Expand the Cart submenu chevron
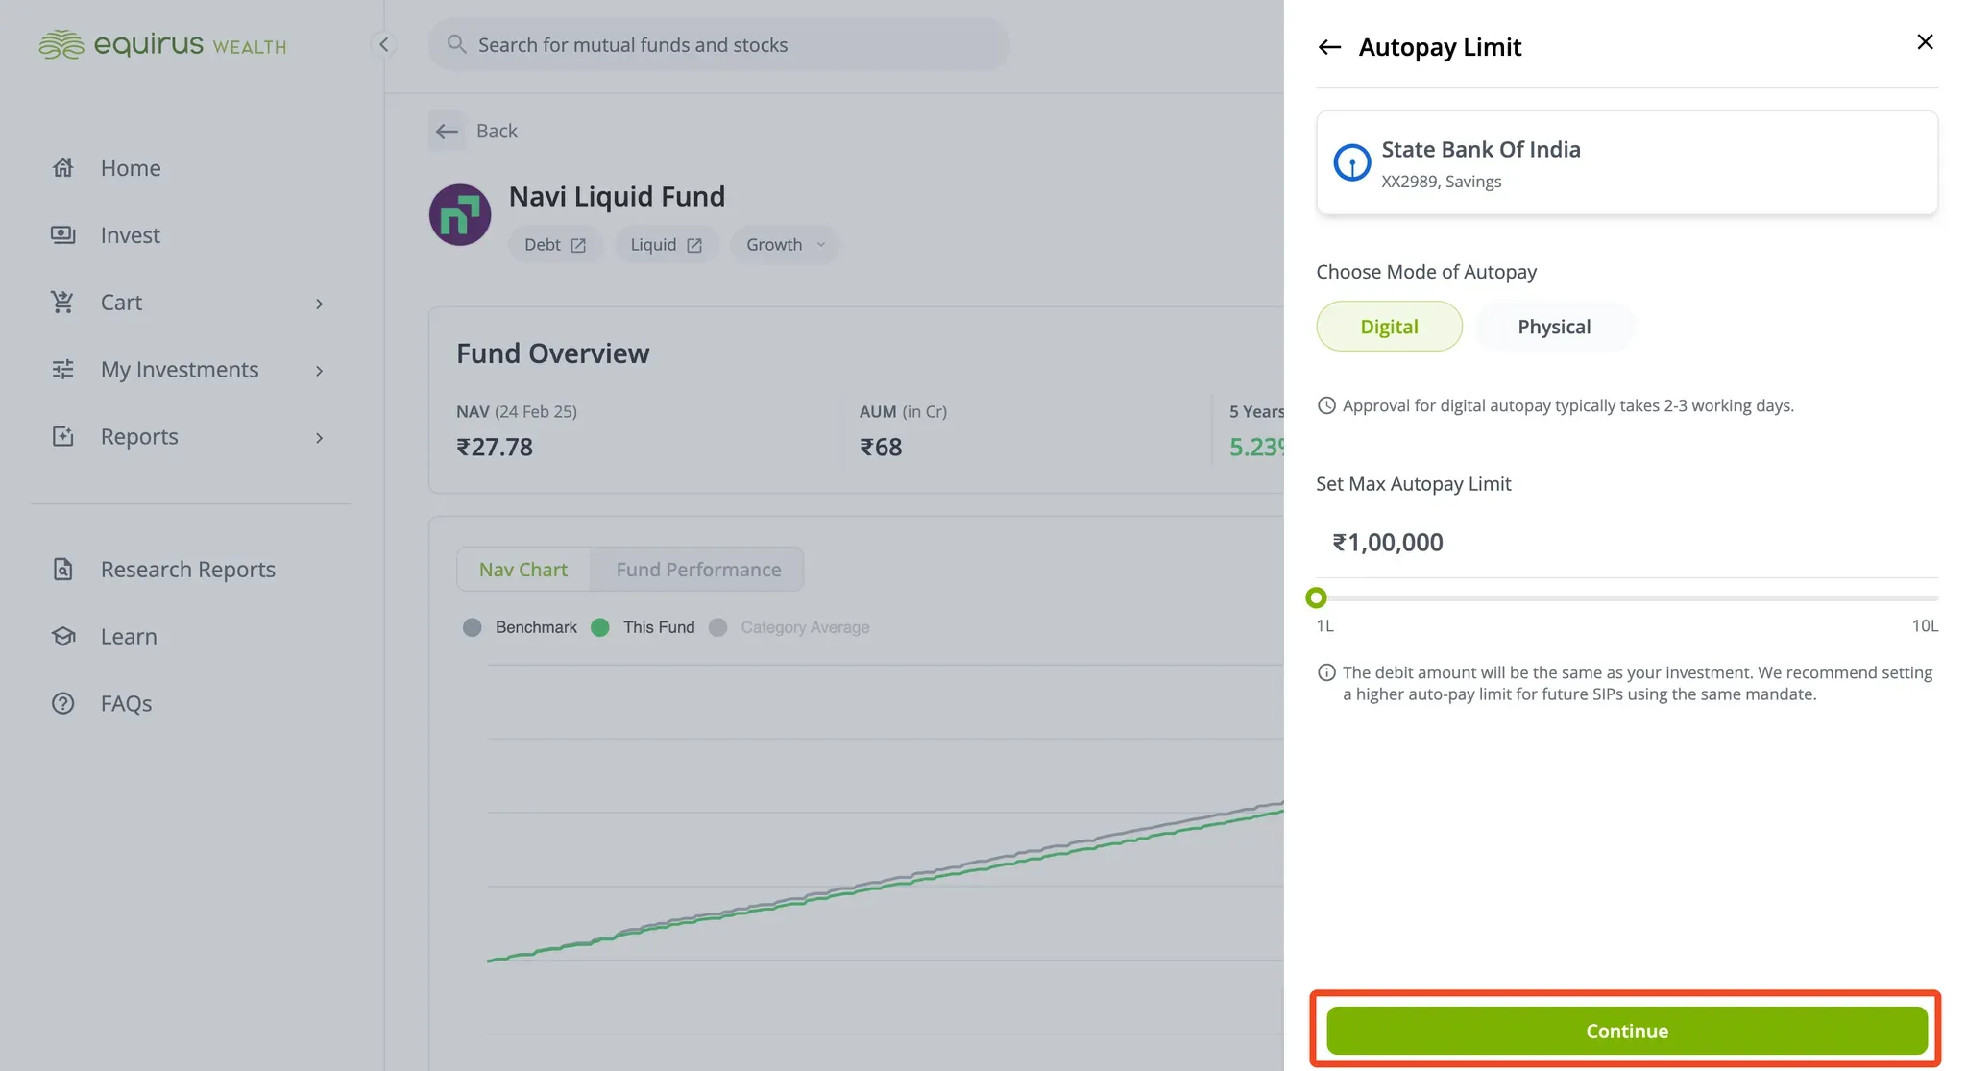This screenshot has width=1967, height=1071. (x=320, y=304)
